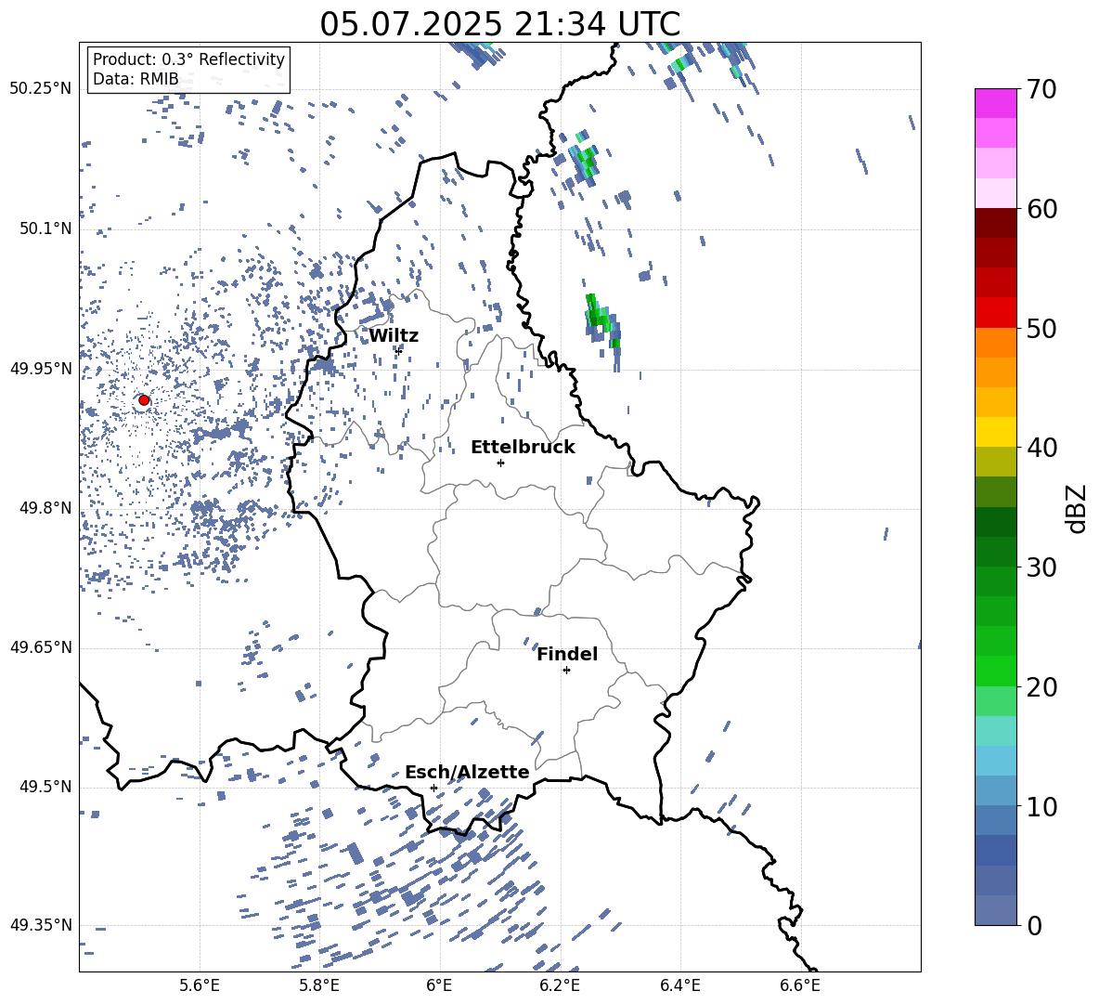Image resolution: width=1099 pixels, height=1004 pixels.
Task: Click 'Product: 0.3° Reflectivity' text
Action: [188, 59]
